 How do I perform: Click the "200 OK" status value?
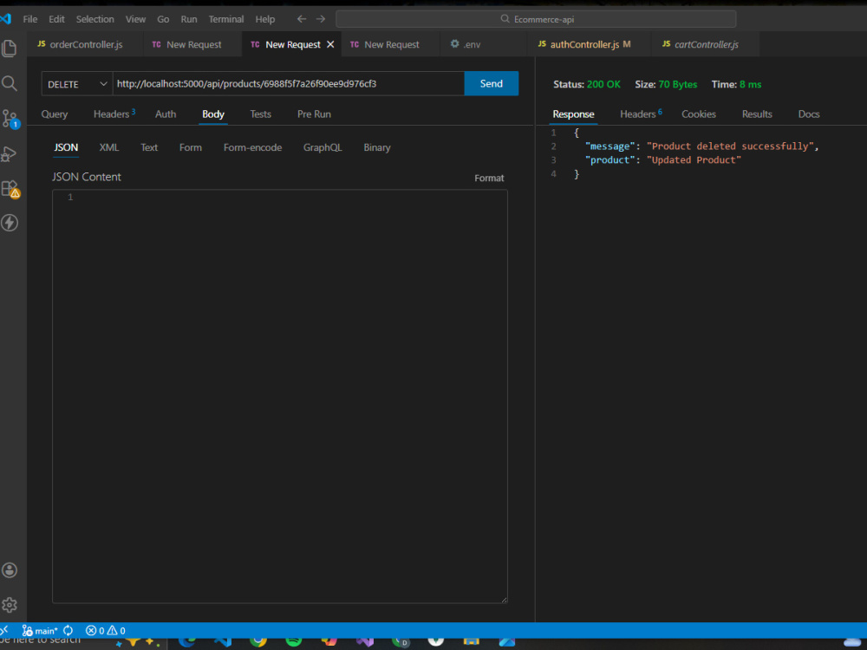603,85
